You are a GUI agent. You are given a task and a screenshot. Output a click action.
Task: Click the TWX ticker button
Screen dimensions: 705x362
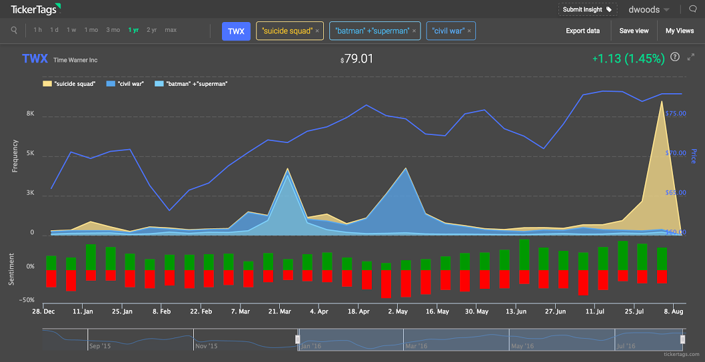point(236,31)
